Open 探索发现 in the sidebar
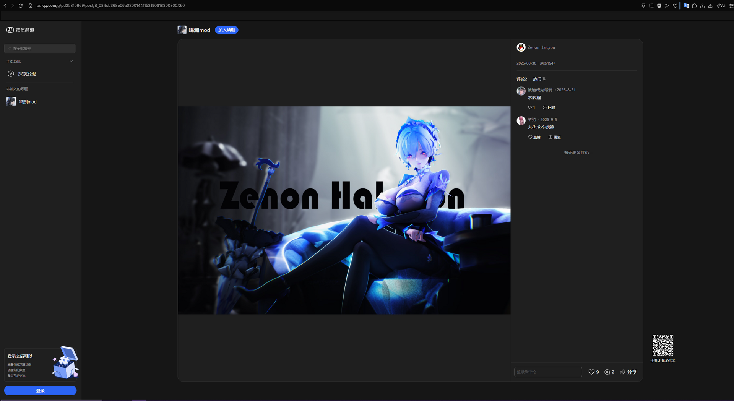The width and height of the screenshot is (734, 401). coord(40,74)
